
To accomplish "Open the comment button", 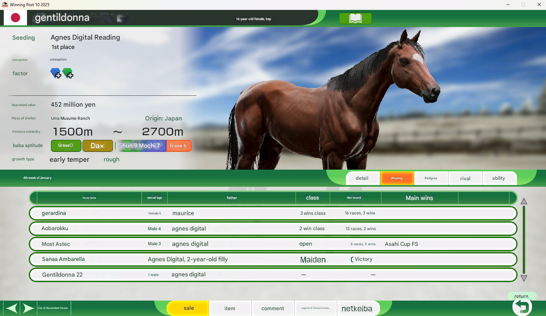I will click(273, 308).
